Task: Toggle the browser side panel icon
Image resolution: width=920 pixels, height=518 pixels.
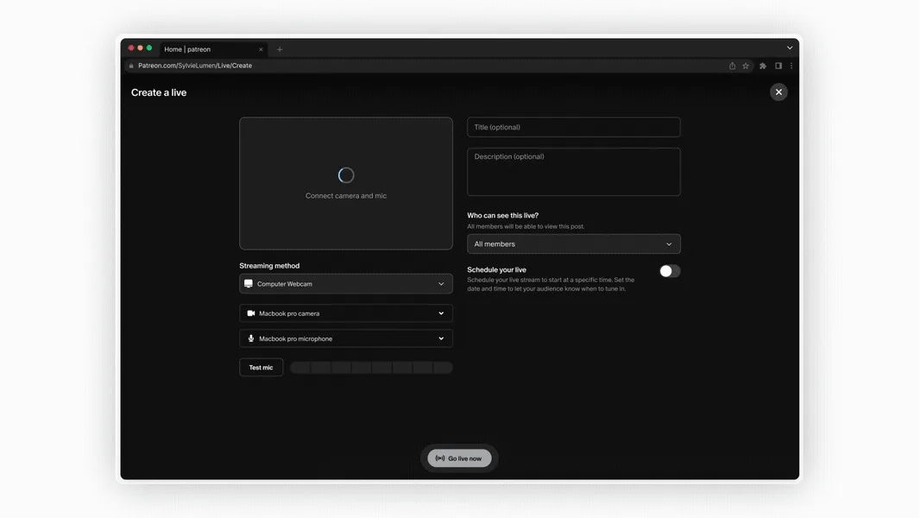Action: tap(778, 66)
